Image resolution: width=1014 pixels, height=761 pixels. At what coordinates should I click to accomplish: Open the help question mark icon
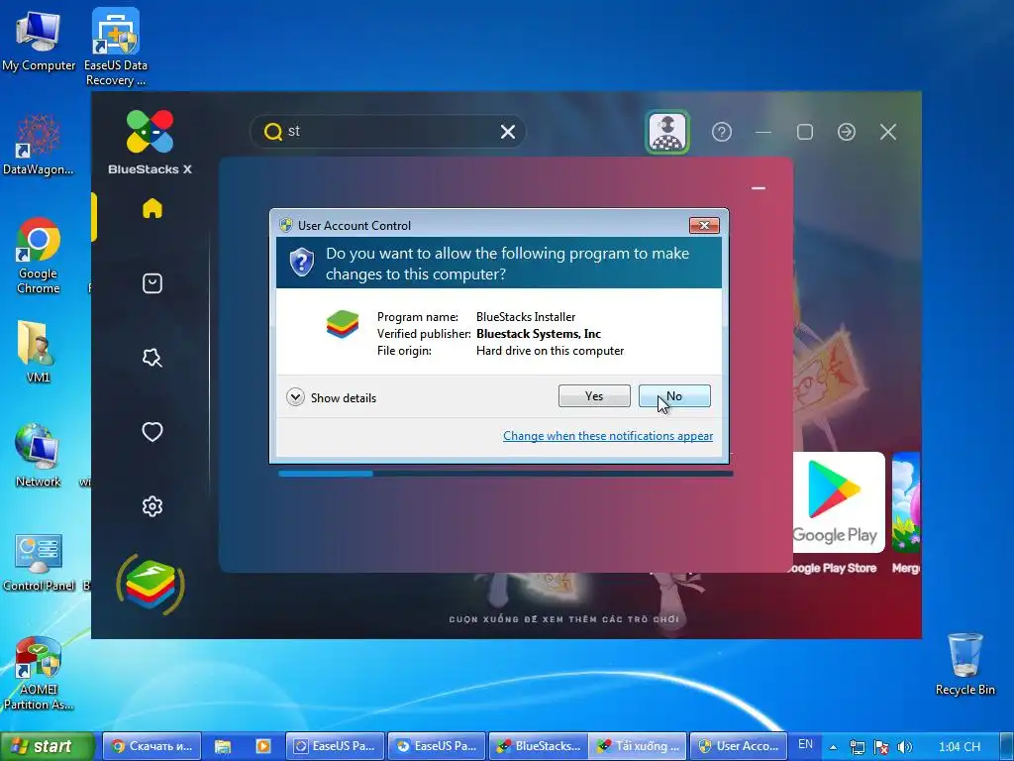pos(722,132)
